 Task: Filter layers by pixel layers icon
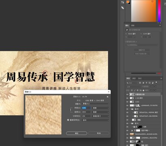pyautogui.click(x=140, y=83)
